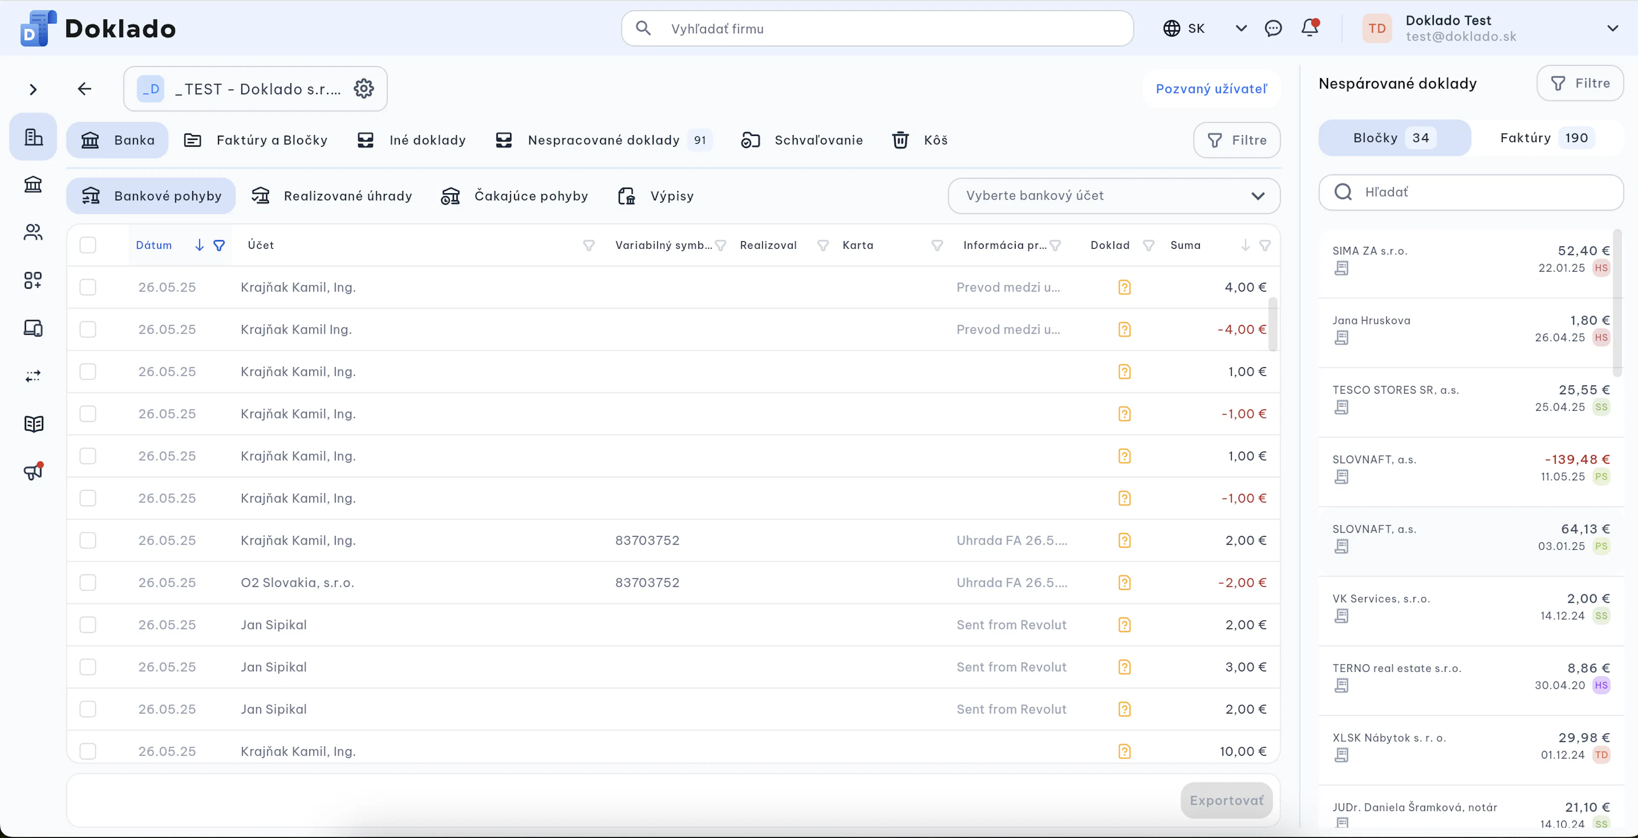Check the first 1,00 € row
The height and width of the screenshot is (838, 1638).
coord(88,371)
